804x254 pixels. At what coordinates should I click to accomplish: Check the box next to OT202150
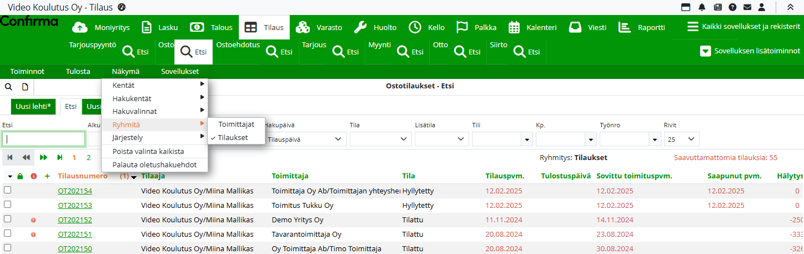pyautogui.click(x=8, y=248)
